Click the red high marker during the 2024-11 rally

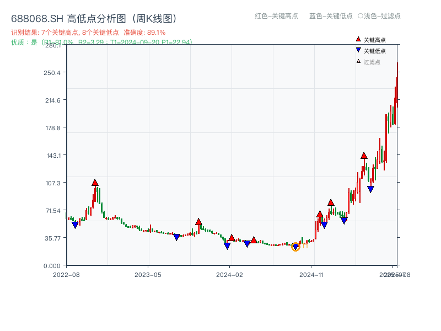tap(320, 213)
